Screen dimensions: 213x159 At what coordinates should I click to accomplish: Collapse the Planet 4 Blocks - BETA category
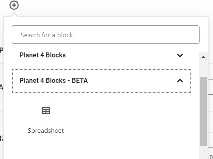101,81
